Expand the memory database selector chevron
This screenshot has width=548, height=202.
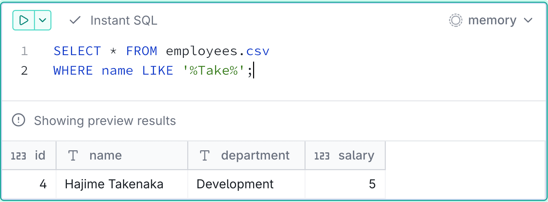click(x=528, y=21)
